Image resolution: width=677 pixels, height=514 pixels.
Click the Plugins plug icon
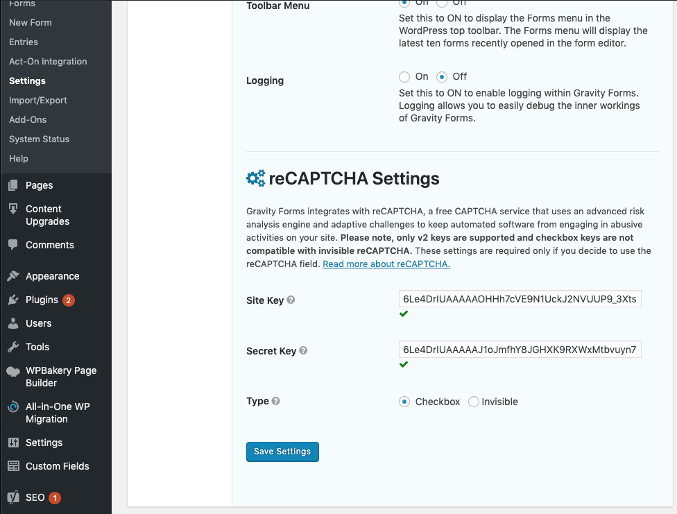(x=13, y=300)
